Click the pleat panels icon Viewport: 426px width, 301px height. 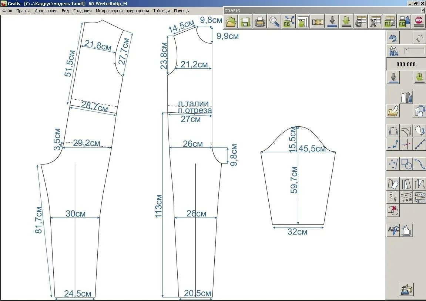tap(406, 184)
